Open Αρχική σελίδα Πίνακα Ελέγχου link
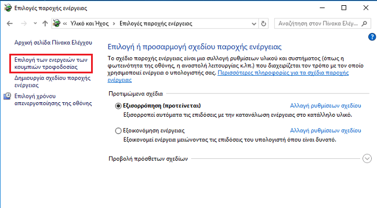The height and width of the screenshot is (208, 377). (53, 43)
